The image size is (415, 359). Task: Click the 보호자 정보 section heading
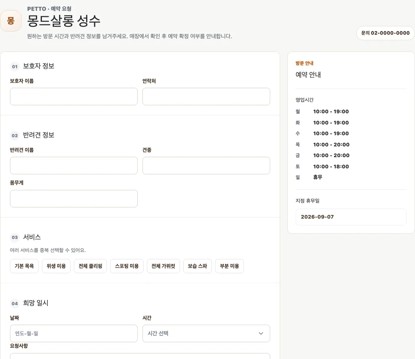point(39,66)
